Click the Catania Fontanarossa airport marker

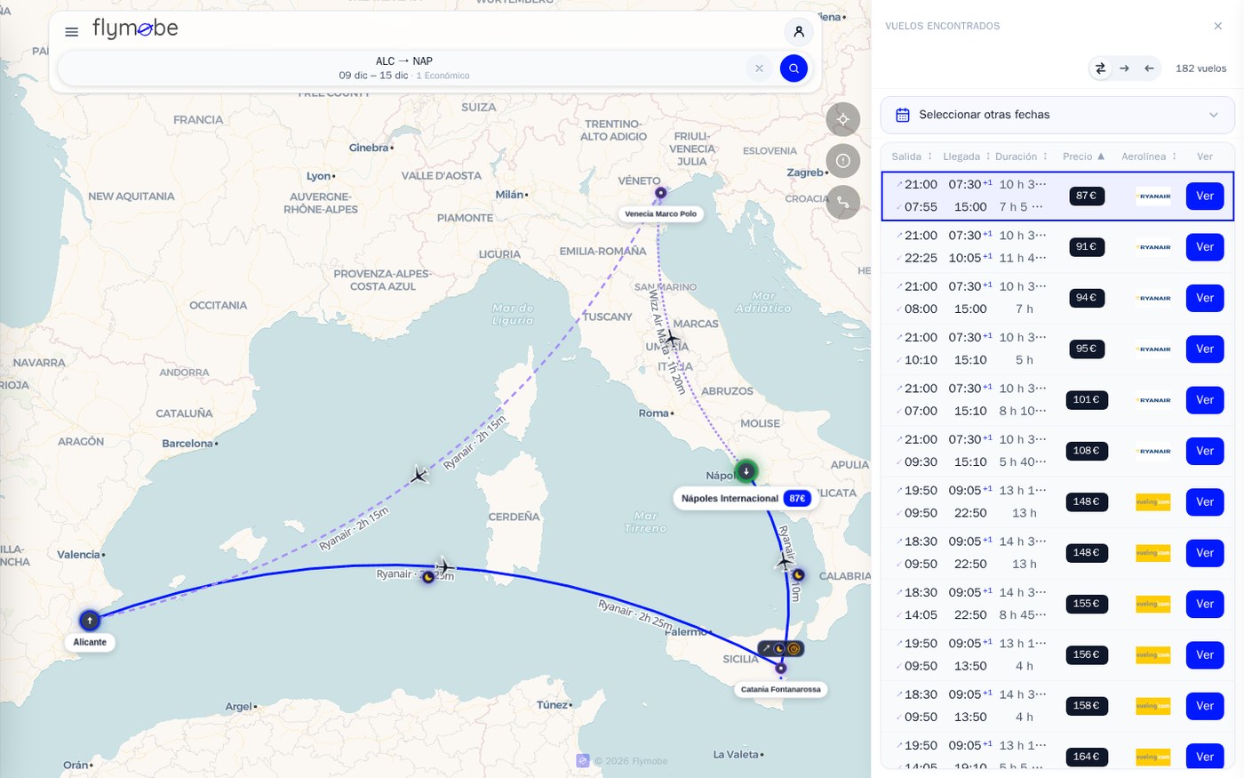[x=780, y=668]
